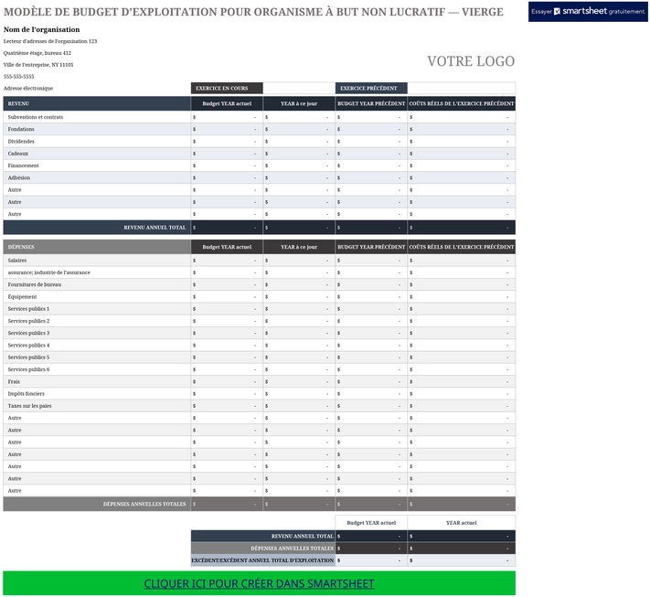Open the 'Cliquer ici pour créer dans Smartsheet' link

point(259,583)
